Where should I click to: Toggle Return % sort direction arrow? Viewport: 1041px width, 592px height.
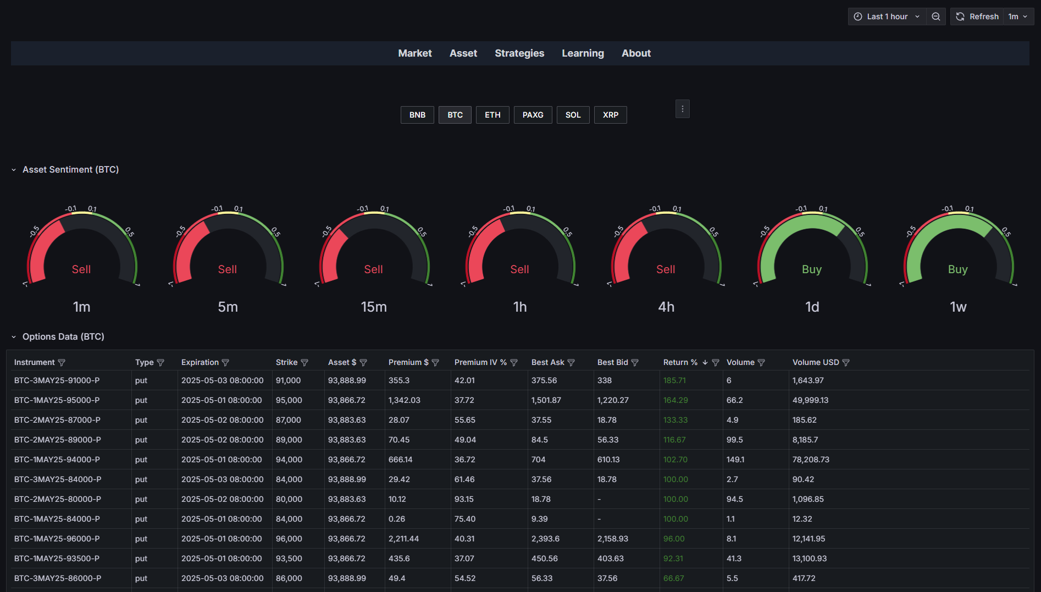tap(705, 363)
